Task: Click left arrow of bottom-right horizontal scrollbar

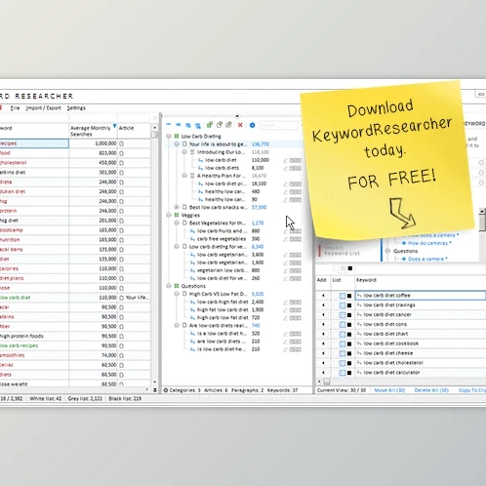Action: pyautogui.click(x=319, y=382)
